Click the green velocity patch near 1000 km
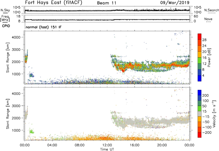The width and height of the screenshot is (219, 151). point(31,131)
